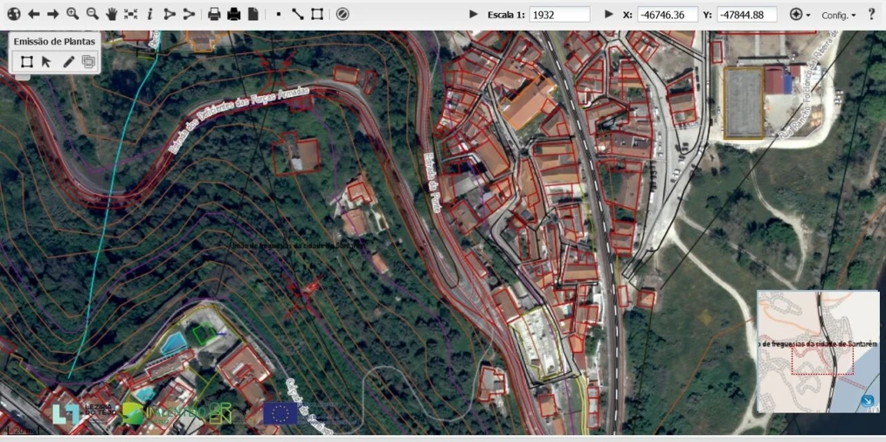Screen dimensions: 886x442
Task: Click the rectangle tool in Emissão de Plantas
Action: coord(26,61)
